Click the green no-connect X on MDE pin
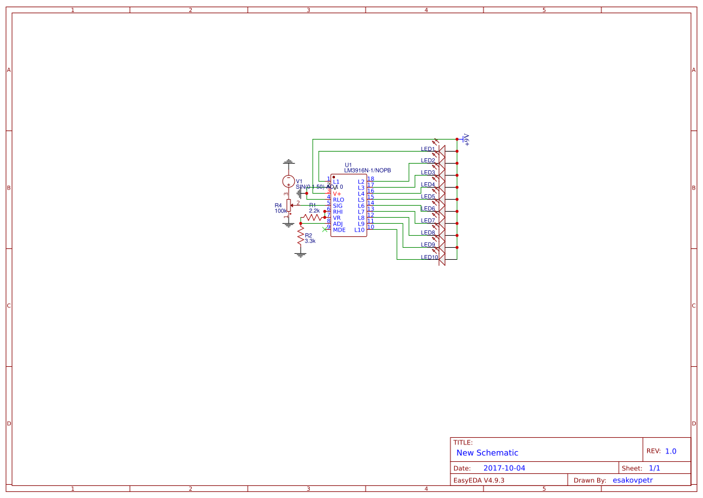The width and height of the screenshot is (703, 498). [325, 229]
